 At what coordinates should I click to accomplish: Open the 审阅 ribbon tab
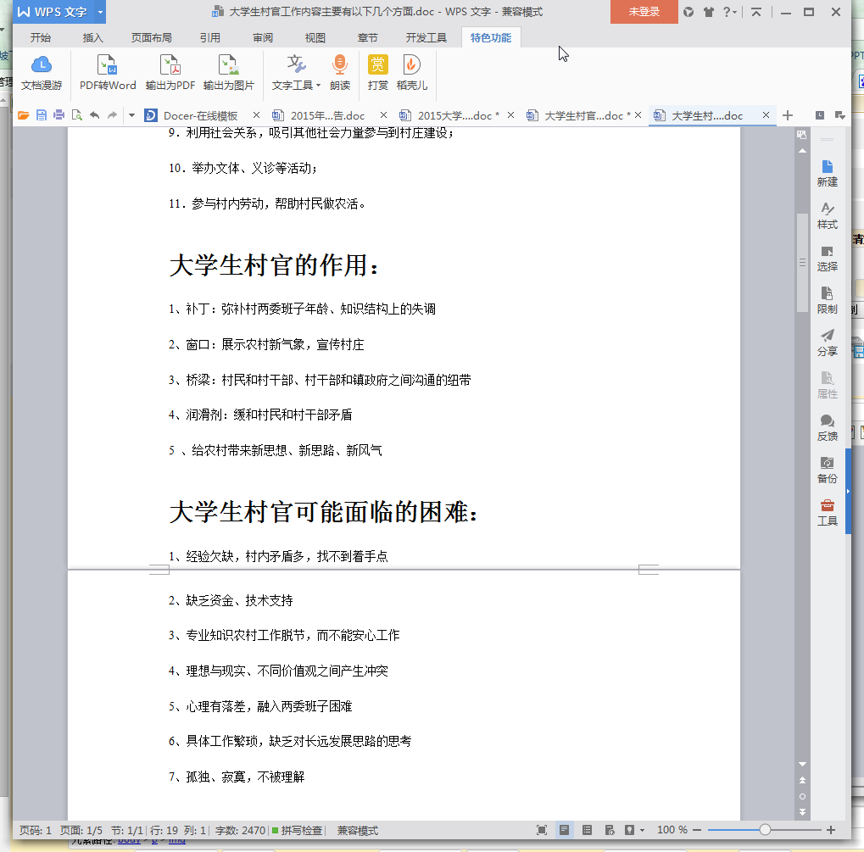263,37
